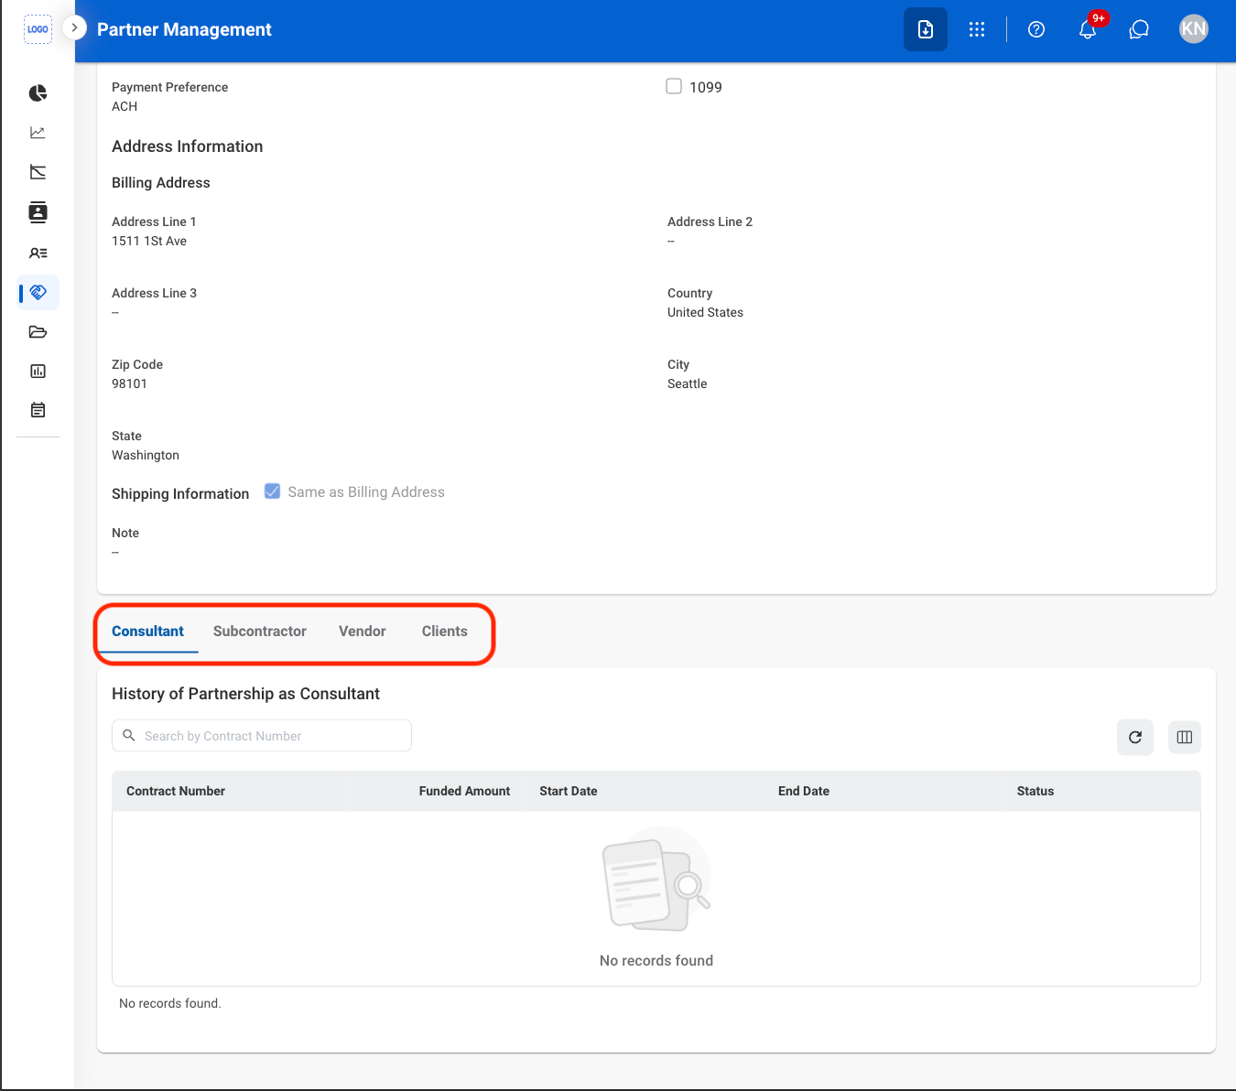Open the folder sidebar icon
The image size is (1236, 1091).
(x=38, y=332)
